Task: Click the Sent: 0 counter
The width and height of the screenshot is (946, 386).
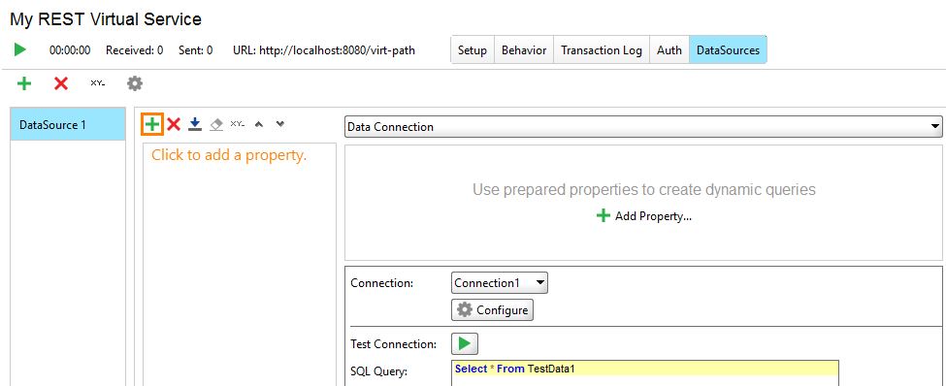Action: pyautogui.click(x=195, y=50)
